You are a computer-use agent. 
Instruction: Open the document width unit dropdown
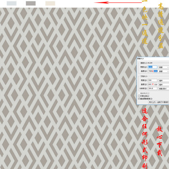click(164, 80)
